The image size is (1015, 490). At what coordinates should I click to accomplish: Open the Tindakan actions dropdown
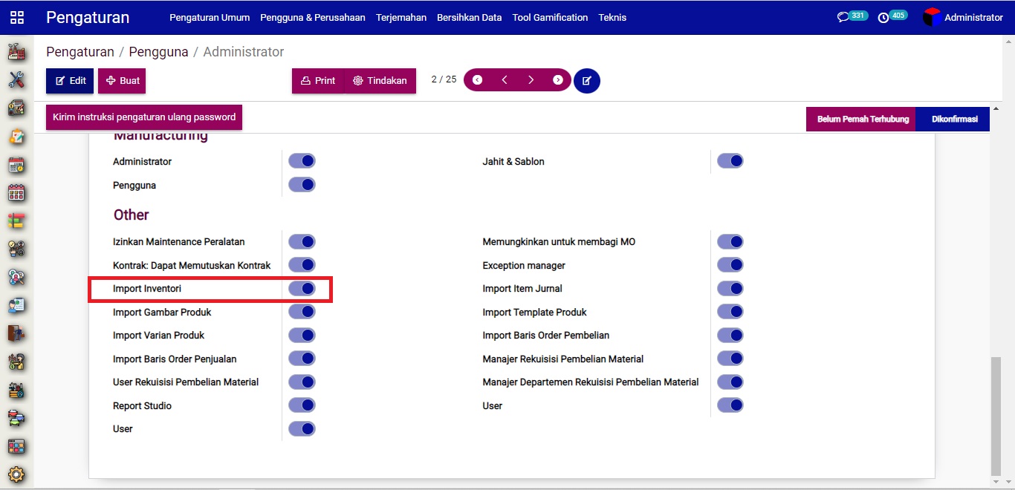tap(380, 80)
